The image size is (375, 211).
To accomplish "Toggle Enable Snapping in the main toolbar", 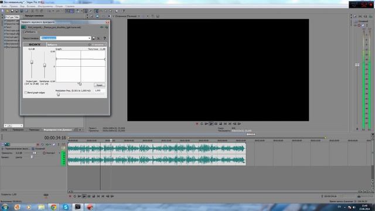I will (x=67, y=11).
